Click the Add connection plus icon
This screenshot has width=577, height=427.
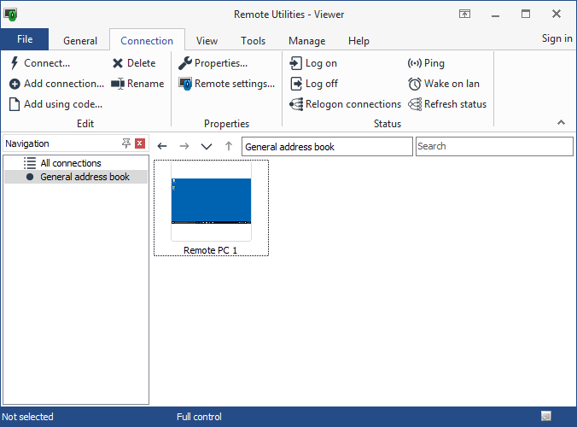15,84
